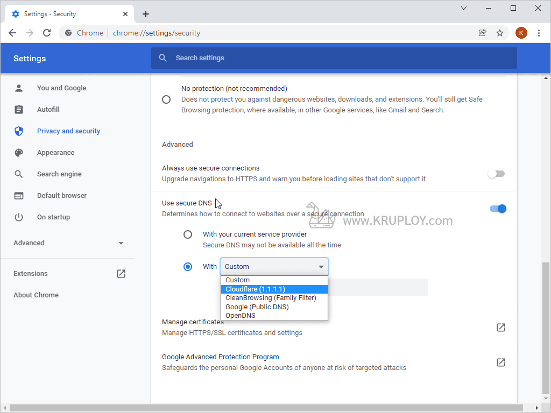
Task: Click the On startup power icon
Action: pyautogui.click(x=19, y=217)
